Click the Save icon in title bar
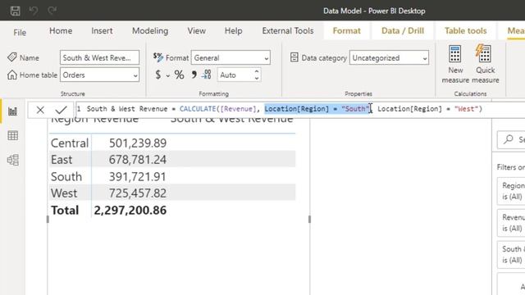 point(15,11)
